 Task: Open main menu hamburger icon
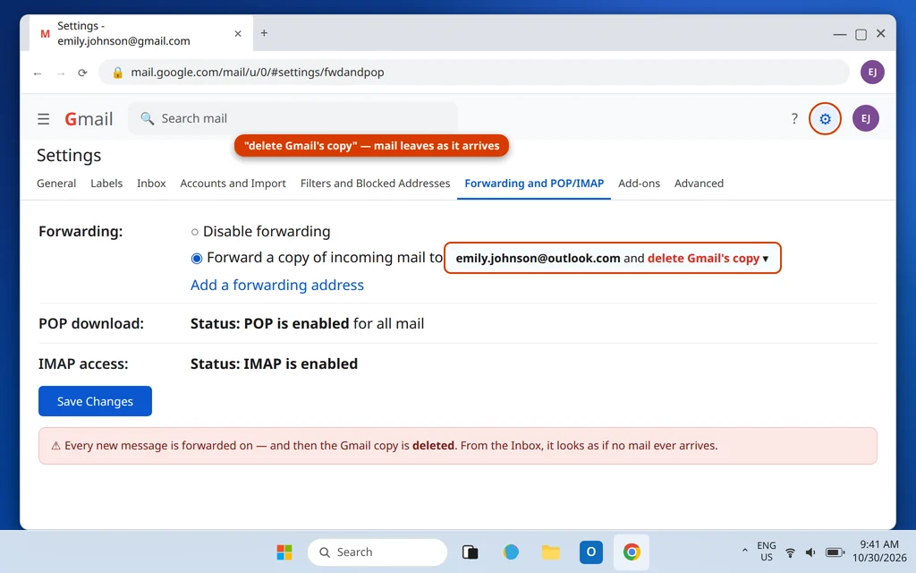tap(43, 119)
